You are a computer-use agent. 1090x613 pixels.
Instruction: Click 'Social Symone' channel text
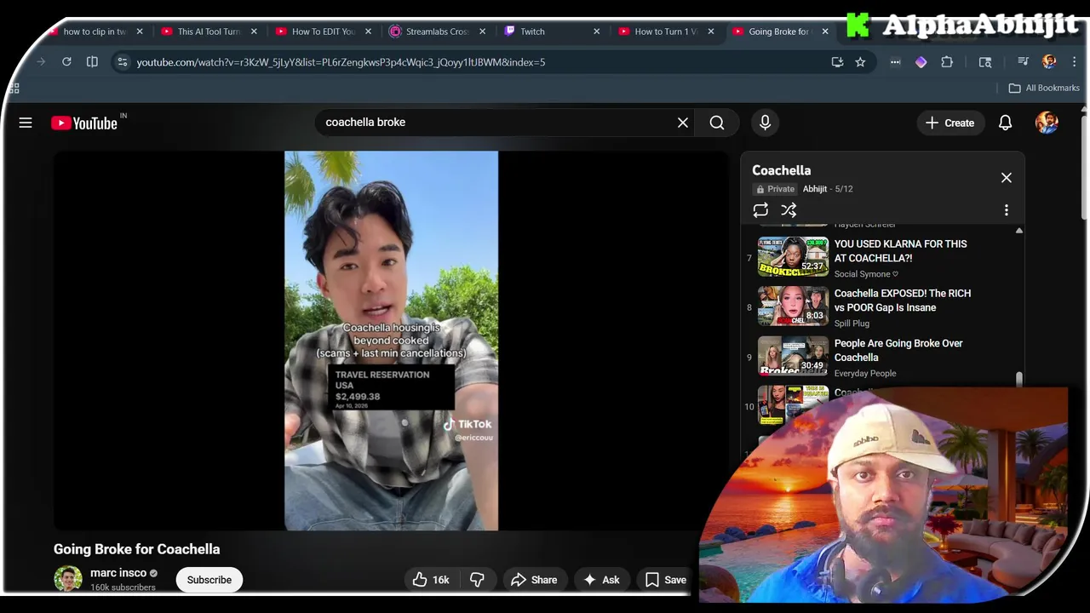click(x=866, y=274)
